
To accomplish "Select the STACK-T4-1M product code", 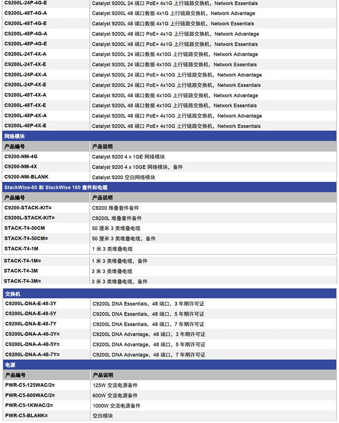I will tap(21, 248).
